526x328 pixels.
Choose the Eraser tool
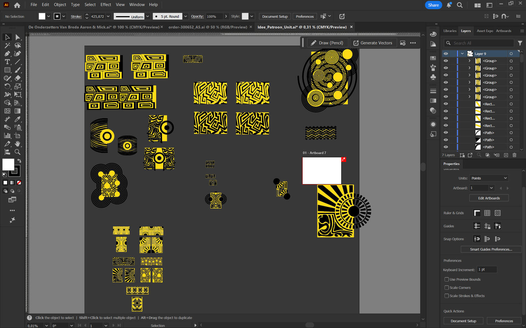(x=18, y=78)
